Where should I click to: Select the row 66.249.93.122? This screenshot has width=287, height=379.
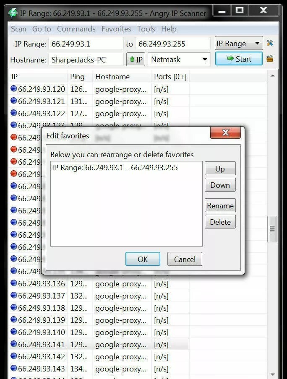click(99, 113)
